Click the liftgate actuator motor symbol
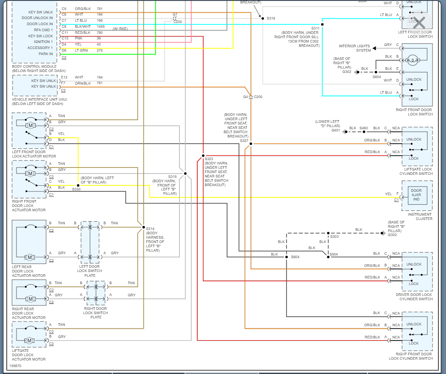446x374 pixels. pos(29,341)
